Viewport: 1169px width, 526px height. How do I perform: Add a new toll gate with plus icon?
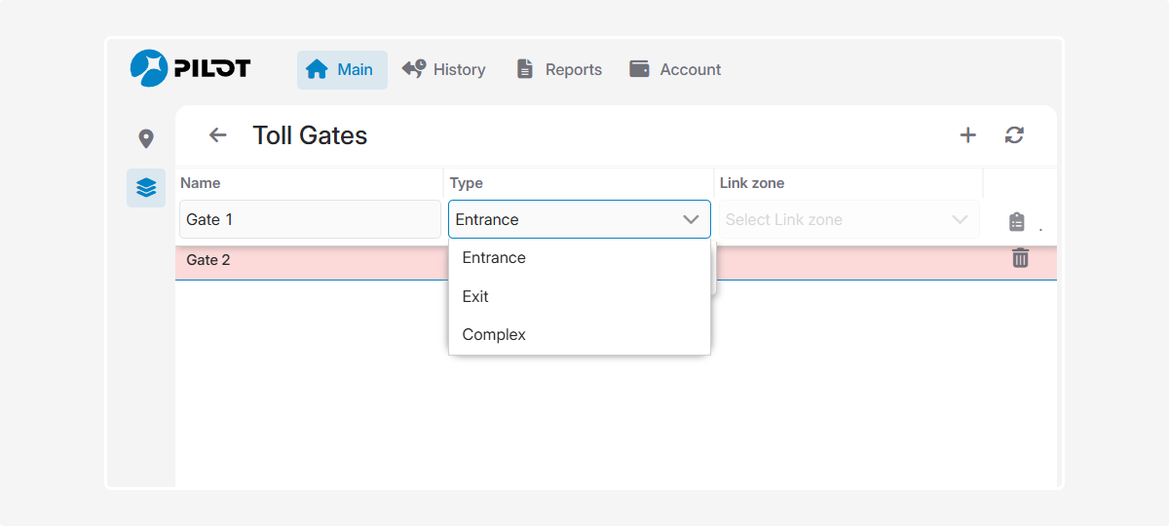click(967, 135)
